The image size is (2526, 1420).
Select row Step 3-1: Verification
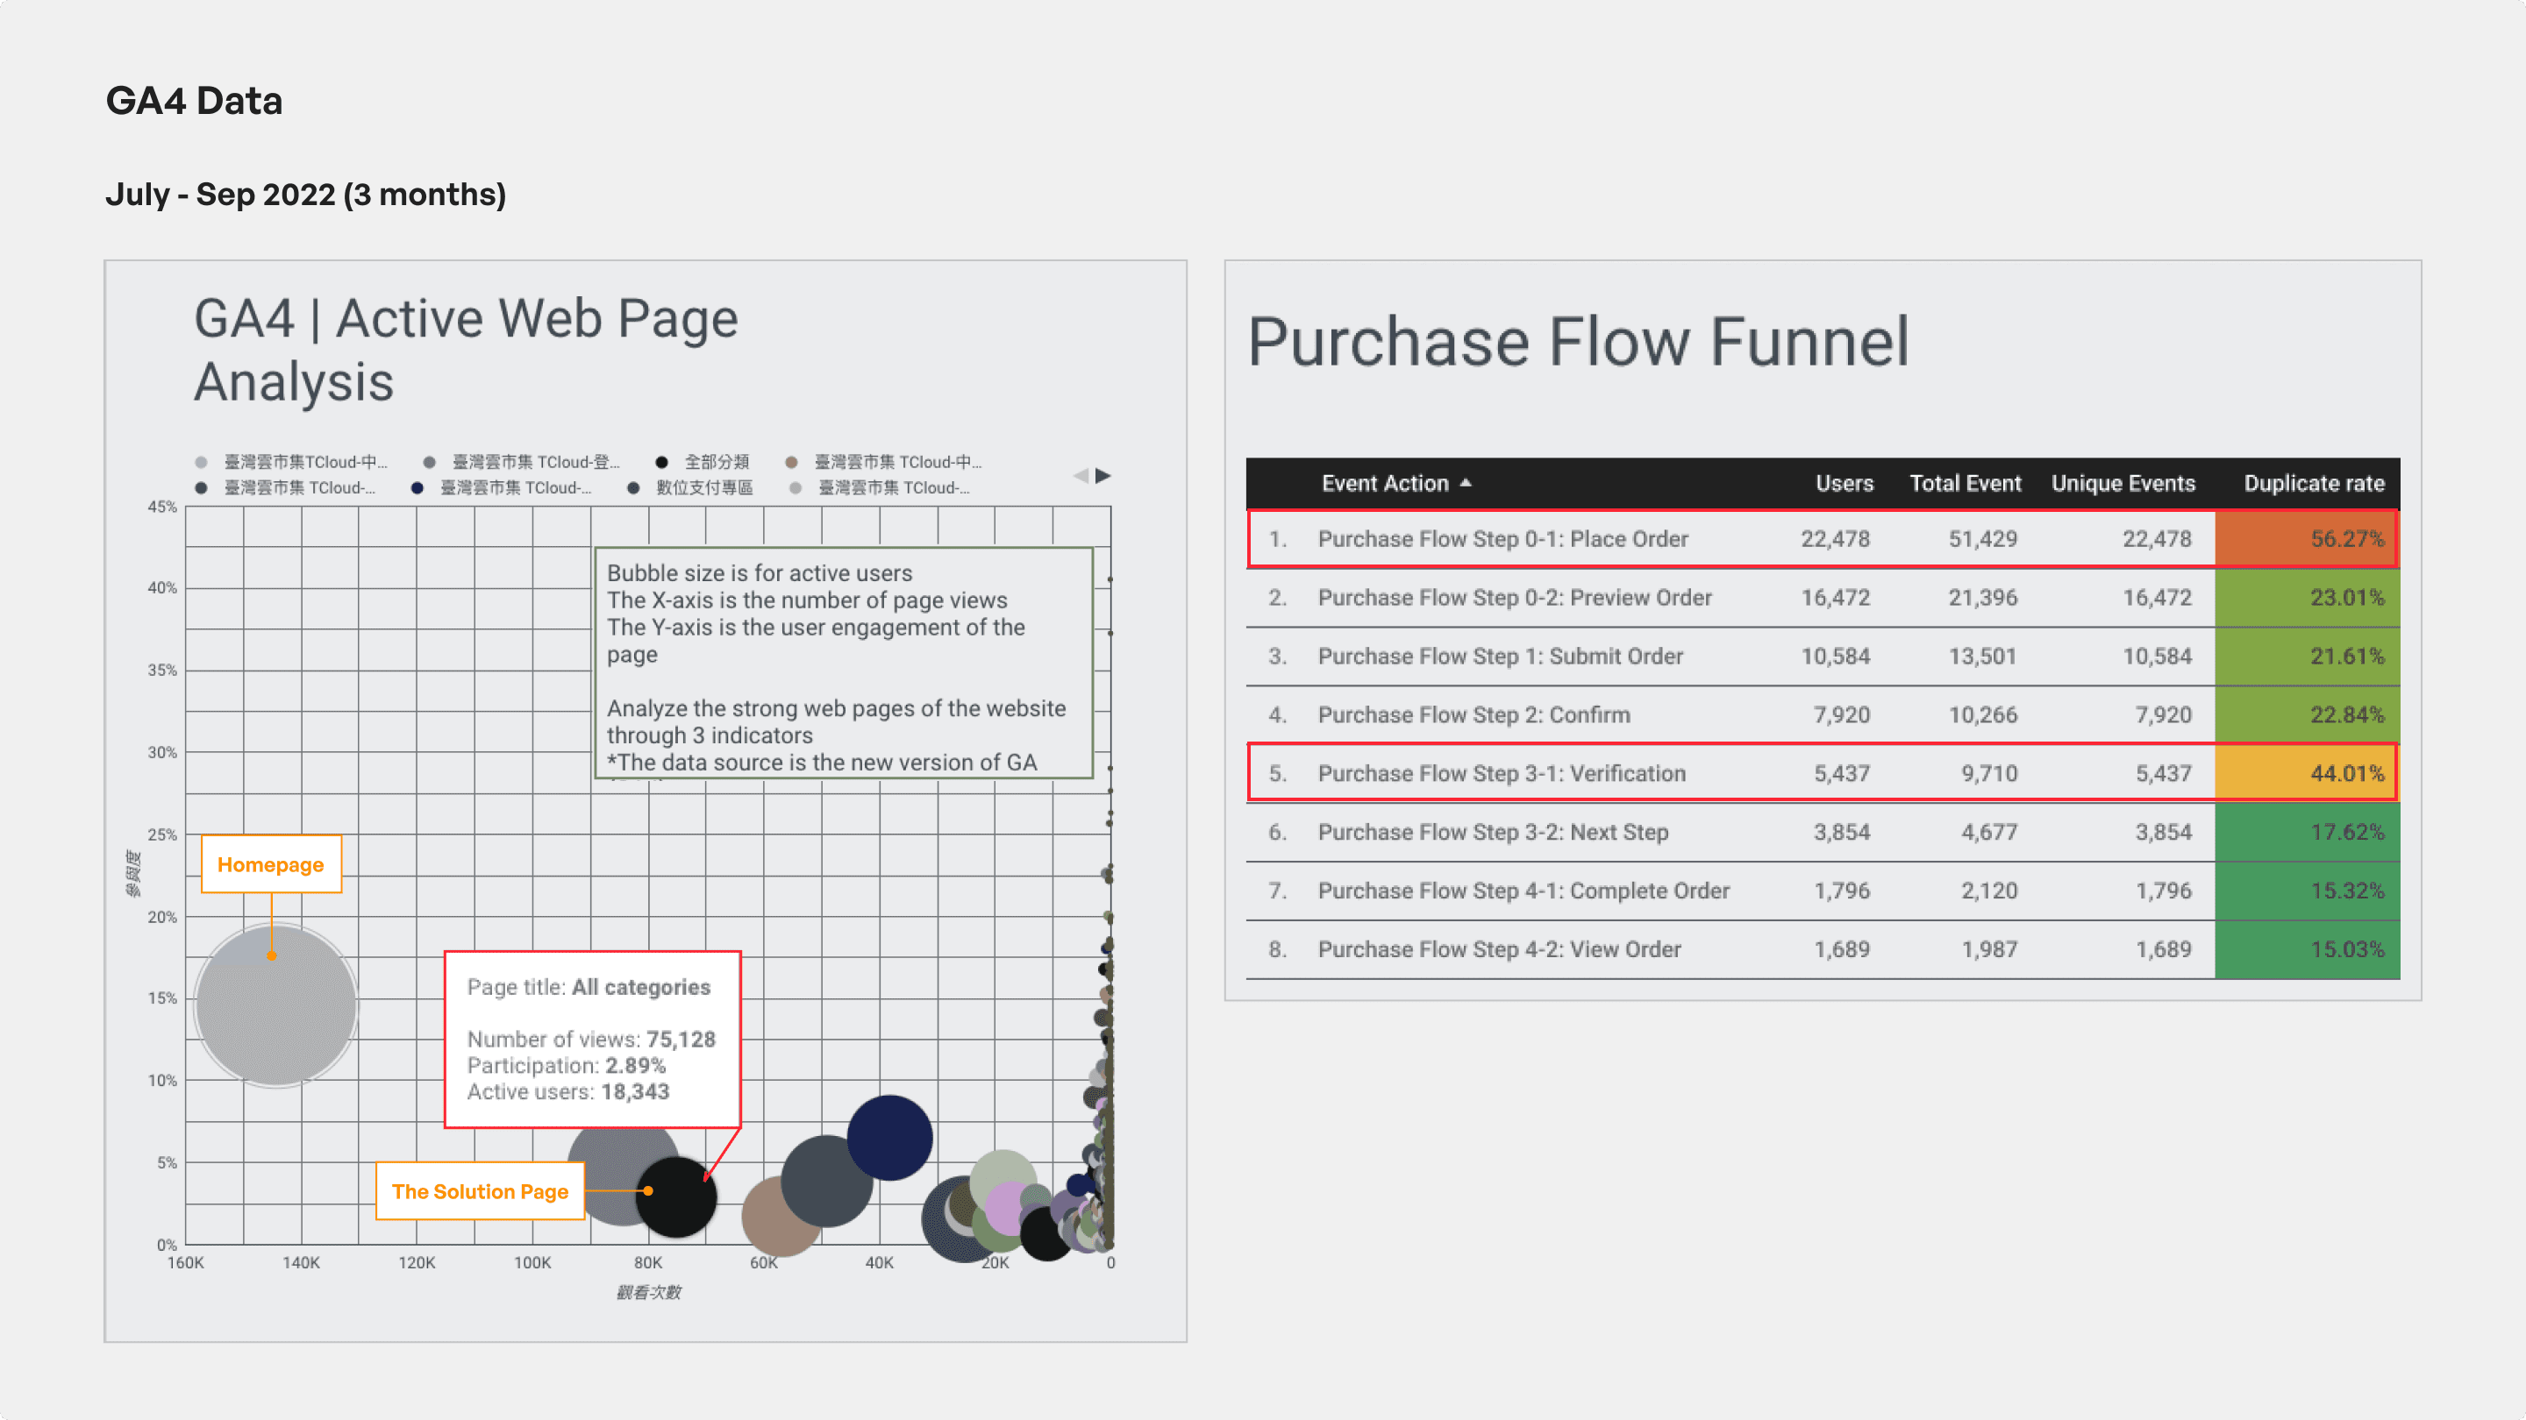[x=1501, y=773]
